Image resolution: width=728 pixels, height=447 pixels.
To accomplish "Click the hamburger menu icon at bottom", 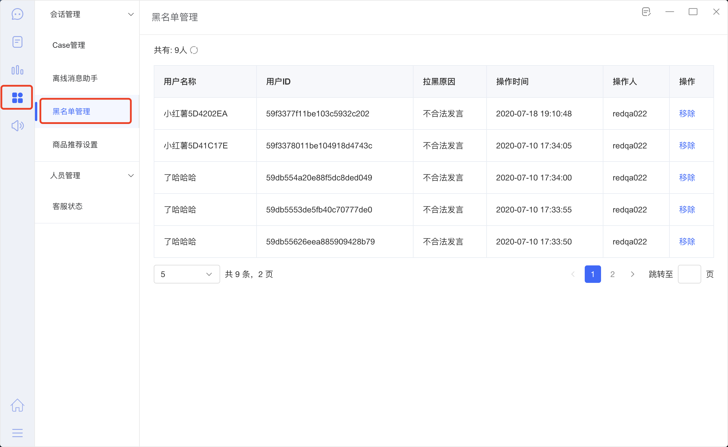I will 17,433.
